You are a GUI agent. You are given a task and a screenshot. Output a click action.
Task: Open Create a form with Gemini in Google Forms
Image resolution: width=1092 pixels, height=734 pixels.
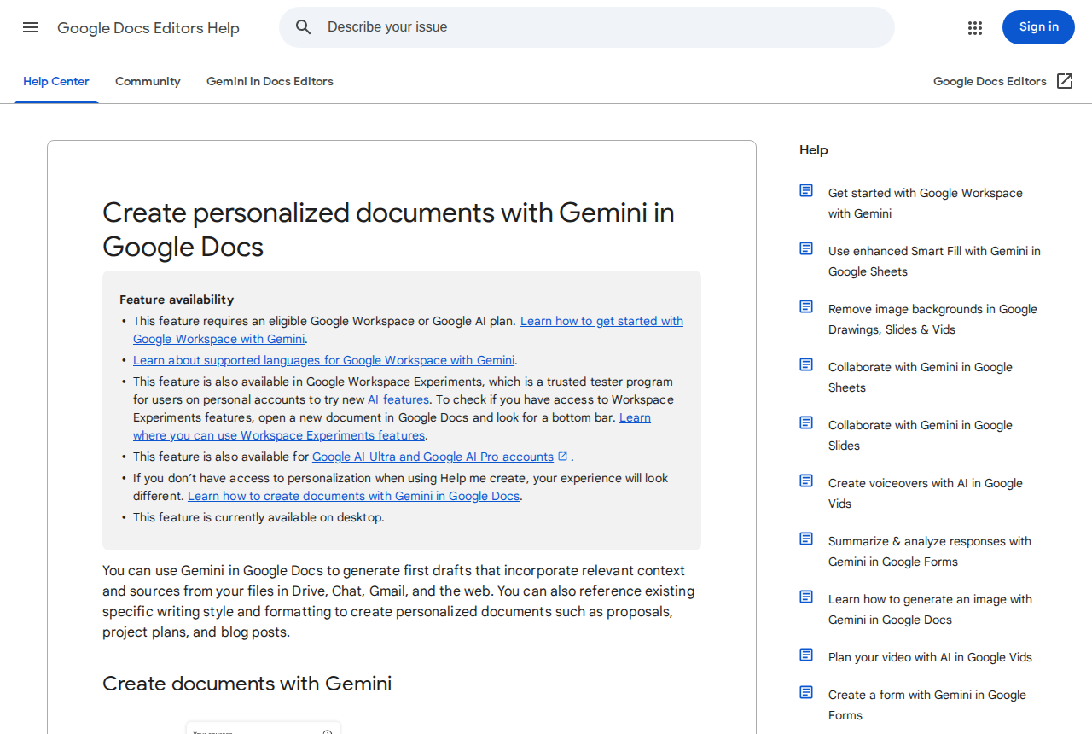pyautogui.click(x=927, y=705)
